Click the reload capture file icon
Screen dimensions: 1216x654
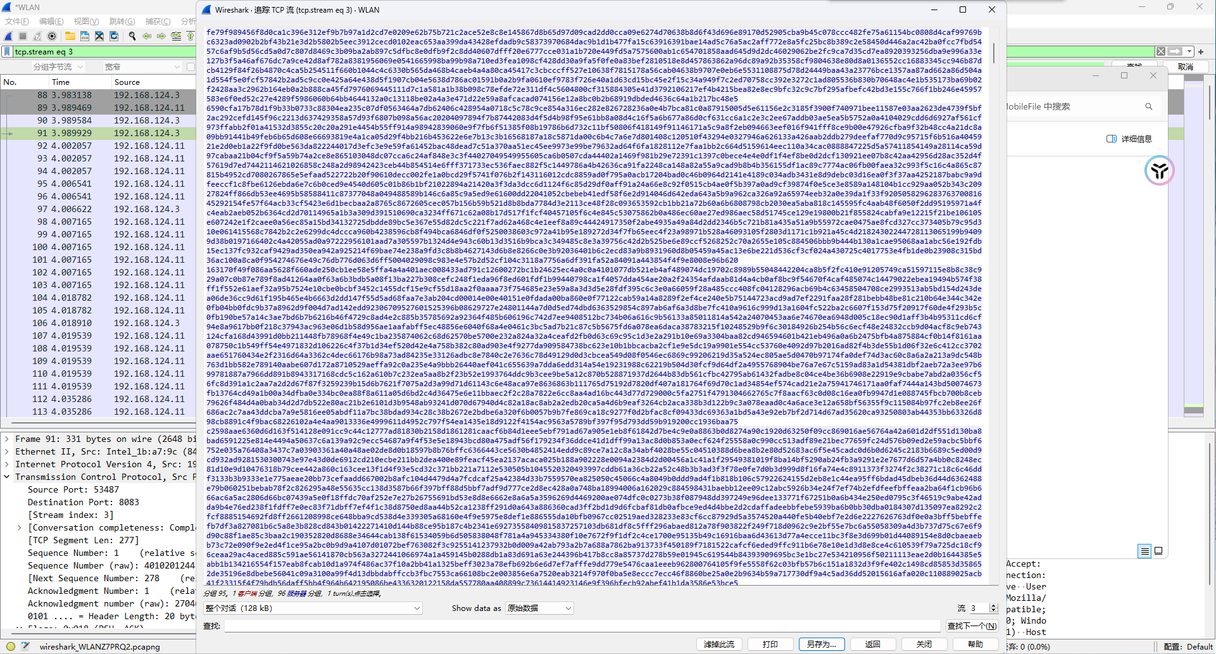point(114,36)
